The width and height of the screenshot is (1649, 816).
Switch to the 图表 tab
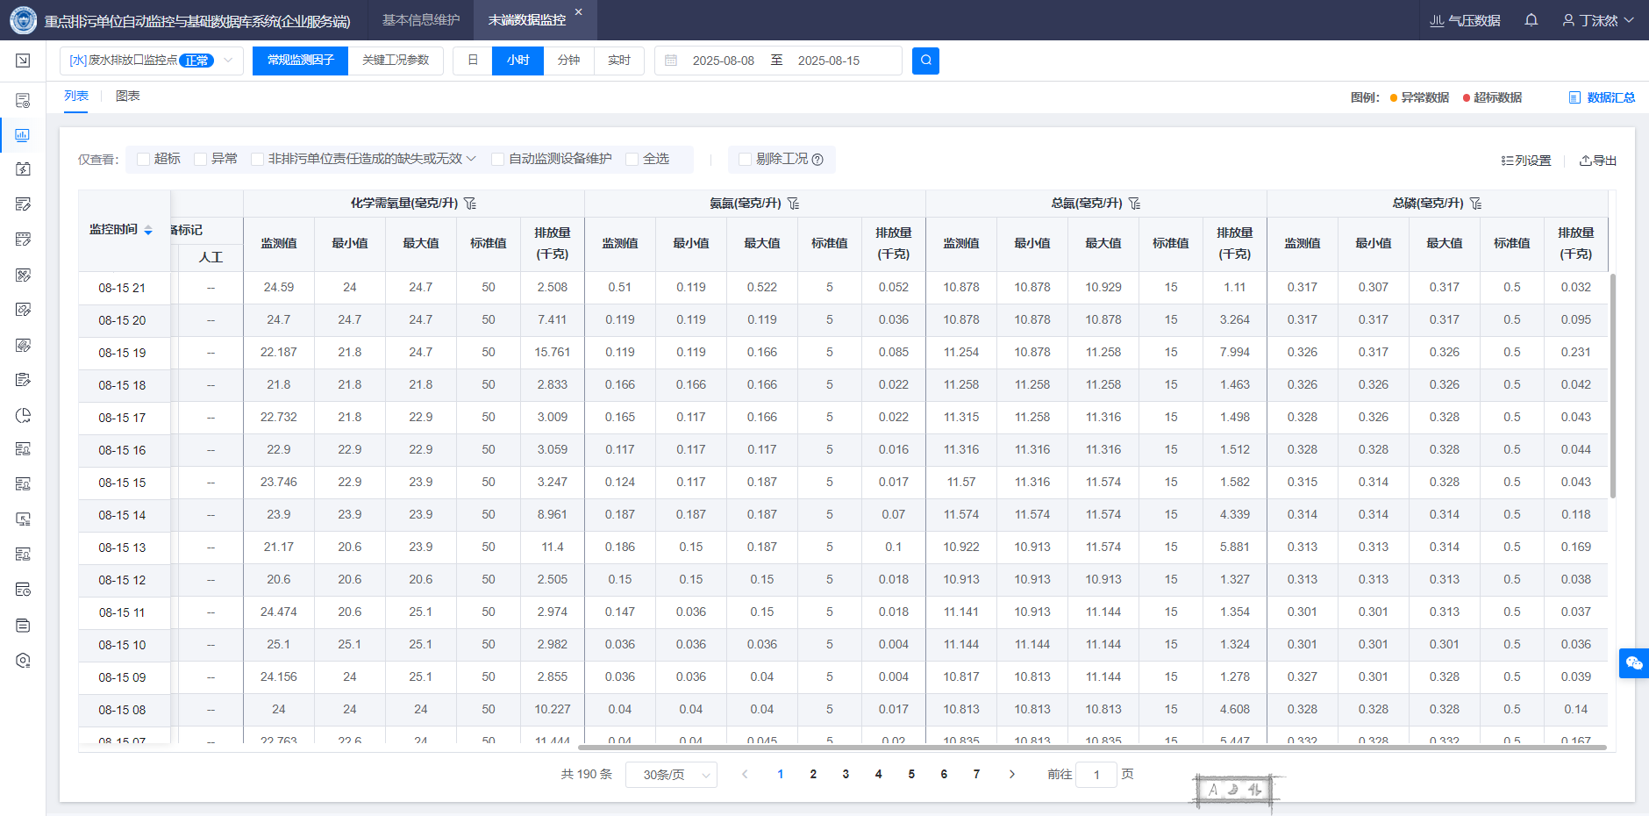(x=127, y=97)
